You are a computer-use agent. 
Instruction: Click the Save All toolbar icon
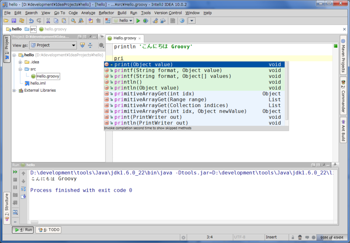point(14,21)
